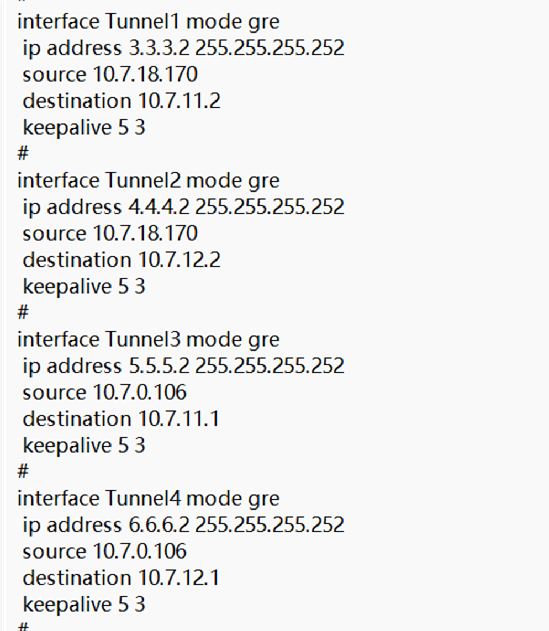This screenshot has width=549, height=631.
Task: Select the destination 10.7.11.2 text
Action: 121,101
